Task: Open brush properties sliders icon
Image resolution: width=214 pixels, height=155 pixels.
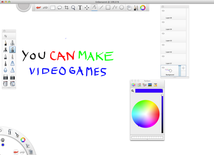Action: pyautogui.click(x=6, y=36)
